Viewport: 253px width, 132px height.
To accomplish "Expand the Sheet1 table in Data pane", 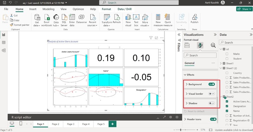I will [221, 63].
